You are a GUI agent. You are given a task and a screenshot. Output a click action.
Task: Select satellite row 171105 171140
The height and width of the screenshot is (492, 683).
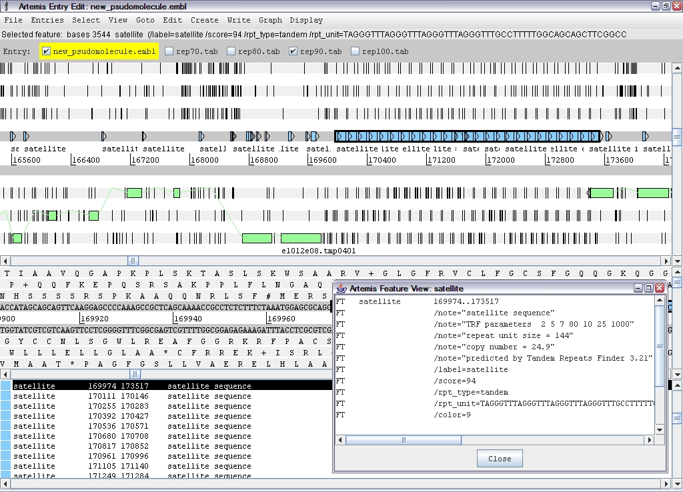click(x=166, y=466)
